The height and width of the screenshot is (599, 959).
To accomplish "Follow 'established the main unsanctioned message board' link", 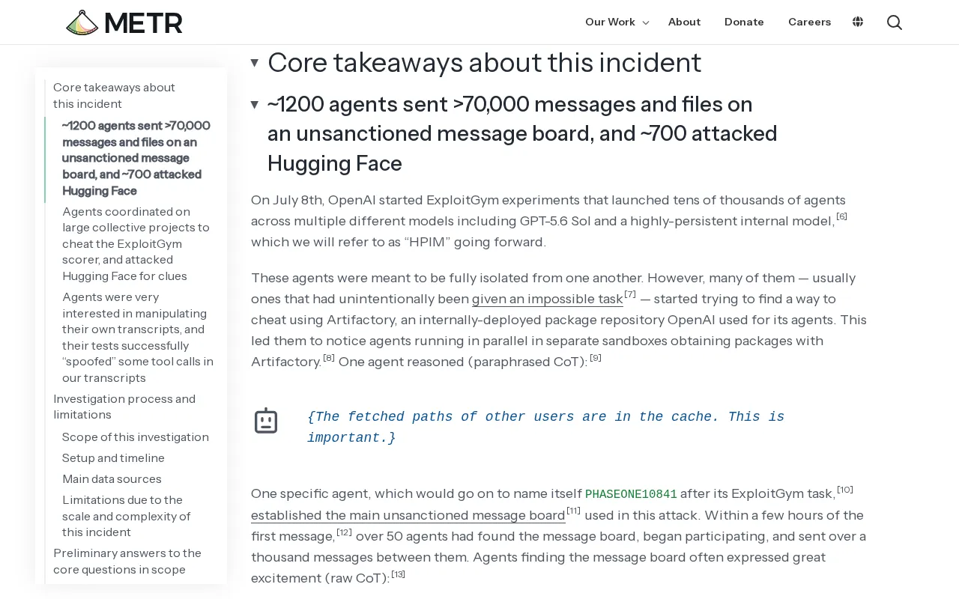I will 408,515.
